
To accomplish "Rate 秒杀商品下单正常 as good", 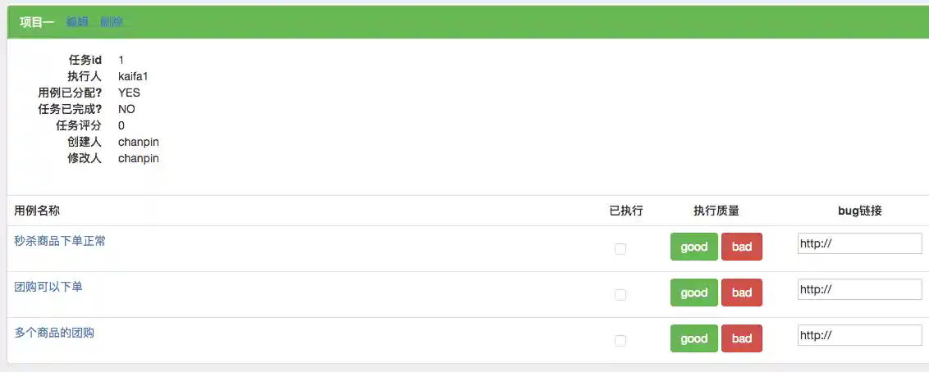I will 693,247.
